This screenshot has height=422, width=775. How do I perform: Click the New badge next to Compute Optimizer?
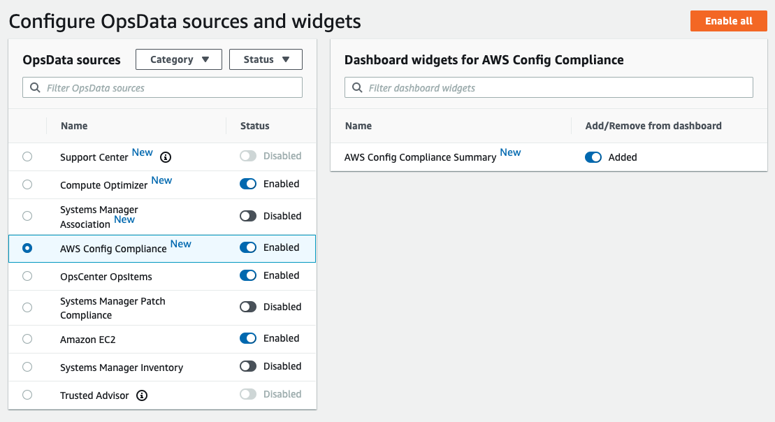coord(161,180)
